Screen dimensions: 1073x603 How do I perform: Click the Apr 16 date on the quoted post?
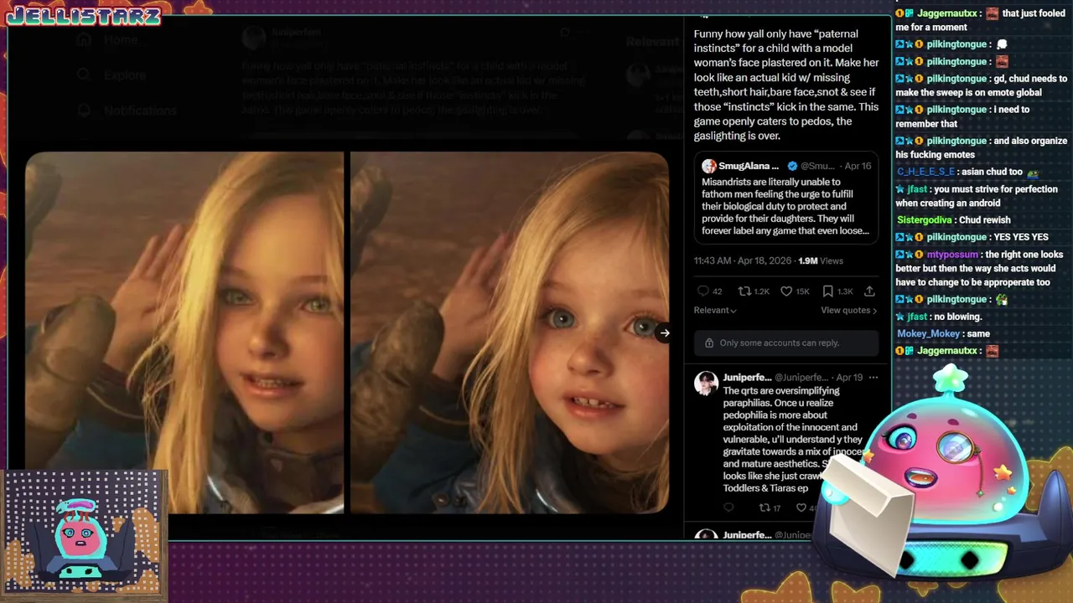click(x=858, y=166)
